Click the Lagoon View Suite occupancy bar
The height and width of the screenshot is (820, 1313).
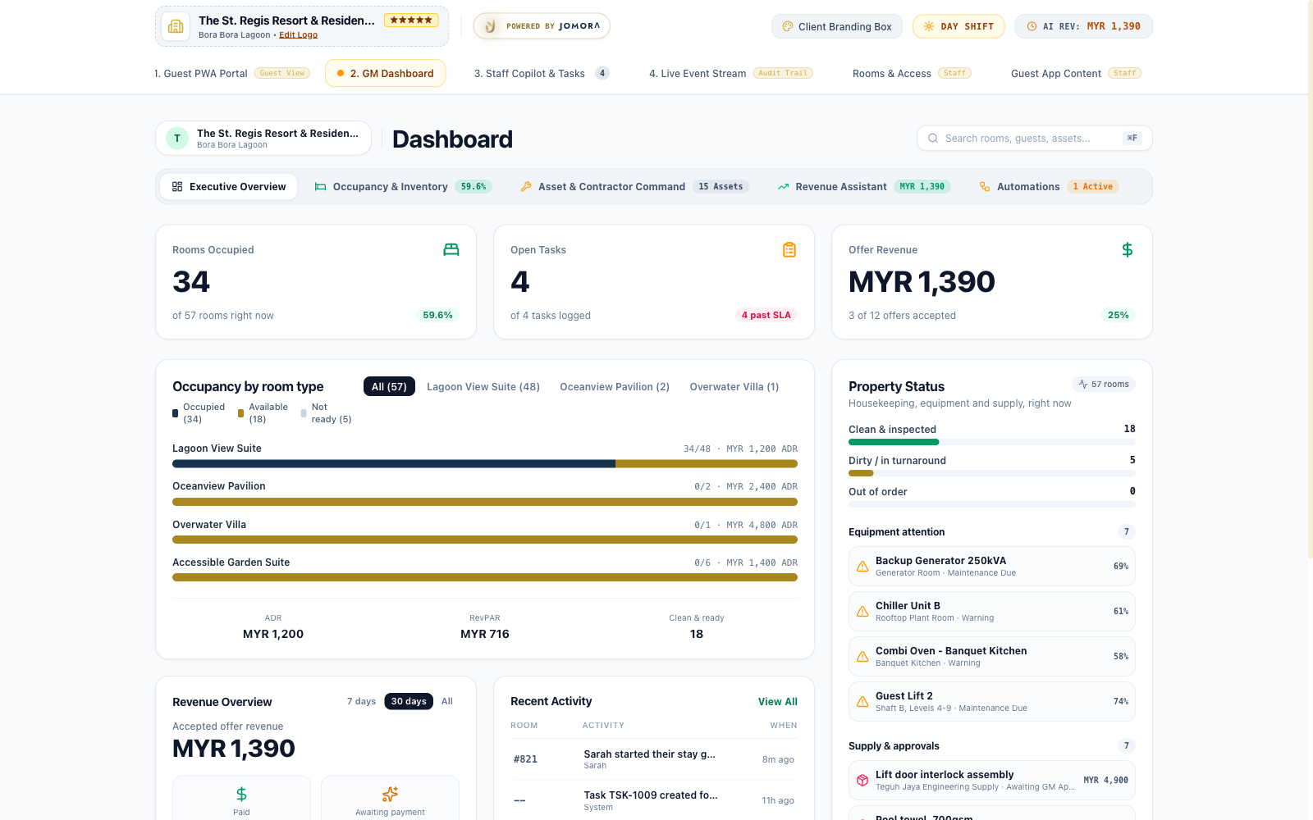tap(485, 464)
